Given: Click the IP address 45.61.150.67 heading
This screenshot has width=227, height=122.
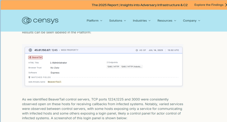Looking at the screenshot, I should (x=42, y=50).
